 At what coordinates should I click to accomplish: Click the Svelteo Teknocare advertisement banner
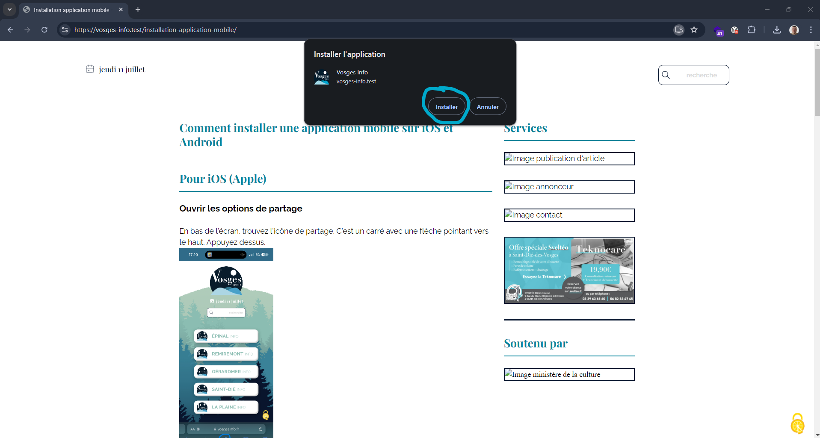coord(569,270)
